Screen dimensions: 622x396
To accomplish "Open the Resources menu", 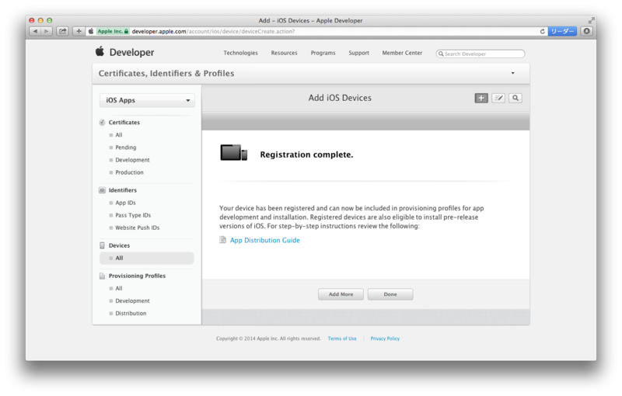I will pyautogui.click(x=284, y=53).
